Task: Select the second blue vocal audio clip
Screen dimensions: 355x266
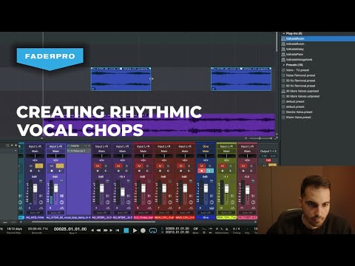Action: 241,79
